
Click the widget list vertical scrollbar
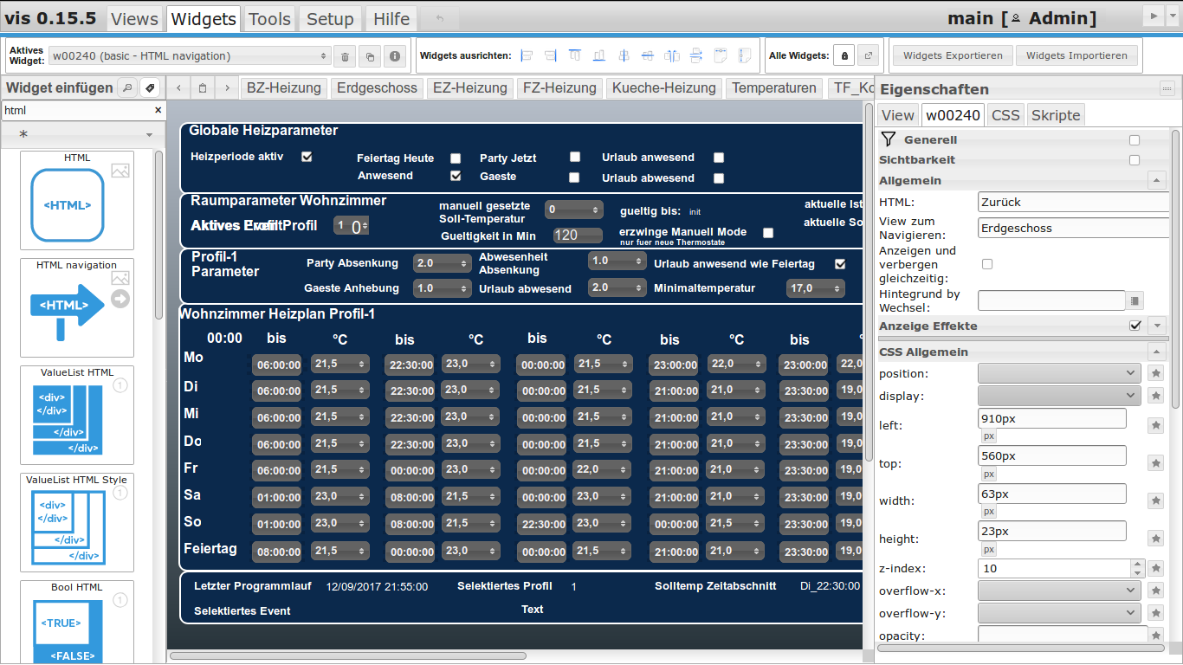coord(158,234)
